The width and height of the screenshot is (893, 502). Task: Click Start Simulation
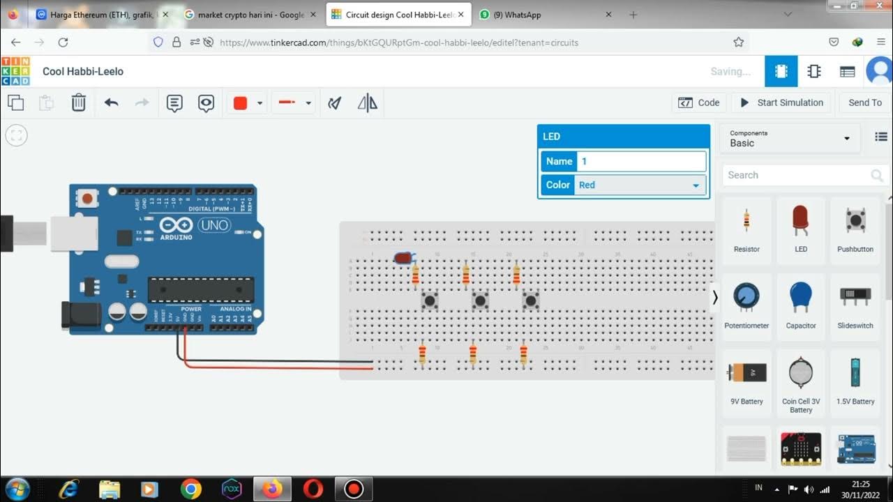coord(781,102)
